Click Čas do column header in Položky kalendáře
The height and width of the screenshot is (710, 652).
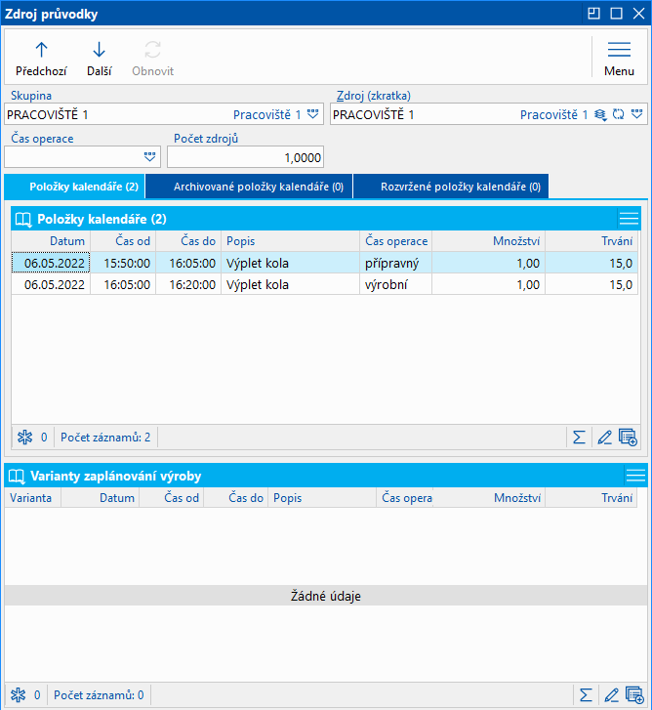(188, 241)
